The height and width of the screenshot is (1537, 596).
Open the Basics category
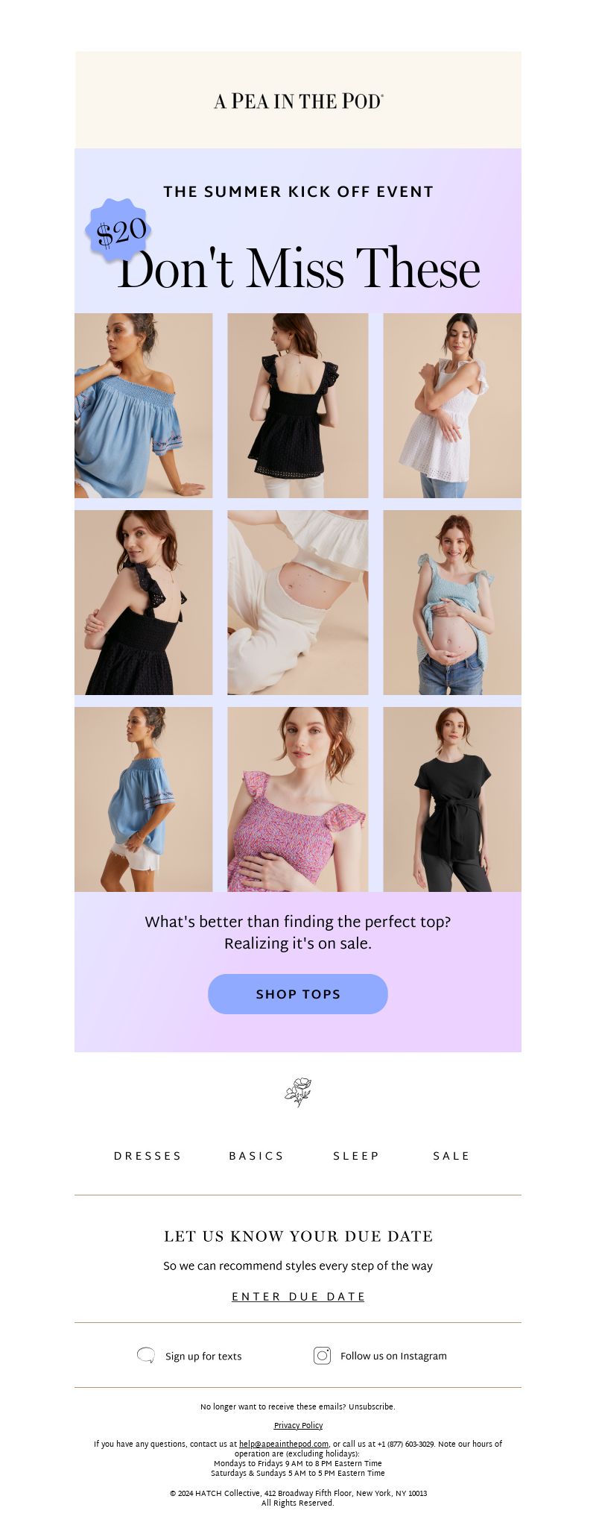click(256, 1156)
